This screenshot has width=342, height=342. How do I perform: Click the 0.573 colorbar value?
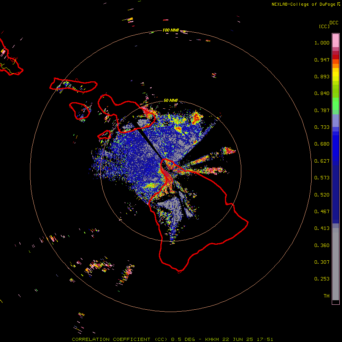tap(322, 178)
